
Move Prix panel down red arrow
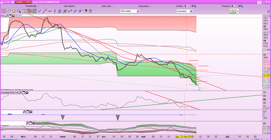coord(17,16)
